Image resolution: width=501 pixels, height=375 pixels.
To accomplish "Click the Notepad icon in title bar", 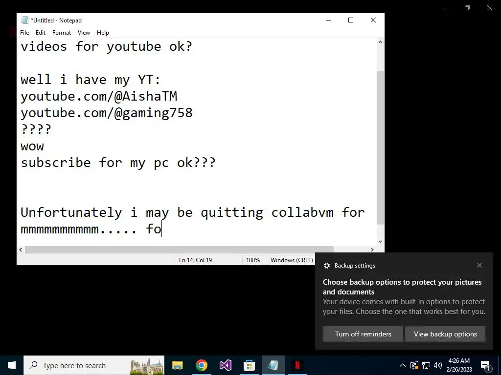I will point(24,20).
